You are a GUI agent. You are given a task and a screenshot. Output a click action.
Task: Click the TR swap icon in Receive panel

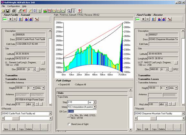click(170, 19)
